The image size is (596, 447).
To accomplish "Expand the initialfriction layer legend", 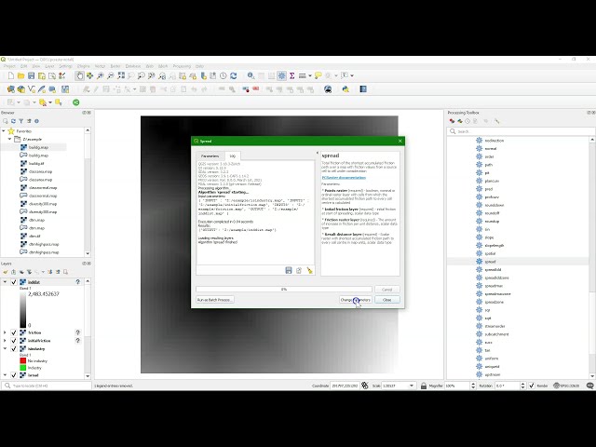I will pos(5,341).
